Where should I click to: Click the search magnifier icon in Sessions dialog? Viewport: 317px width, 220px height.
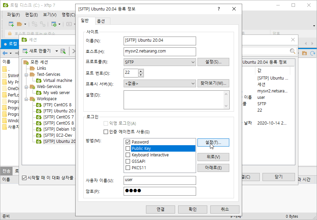[x=292, y=51]
